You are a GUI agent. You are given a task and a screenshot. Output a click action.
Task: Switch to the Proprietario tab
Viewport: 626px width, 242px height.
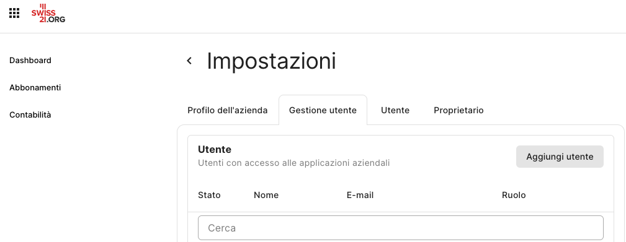pos(458,110)
